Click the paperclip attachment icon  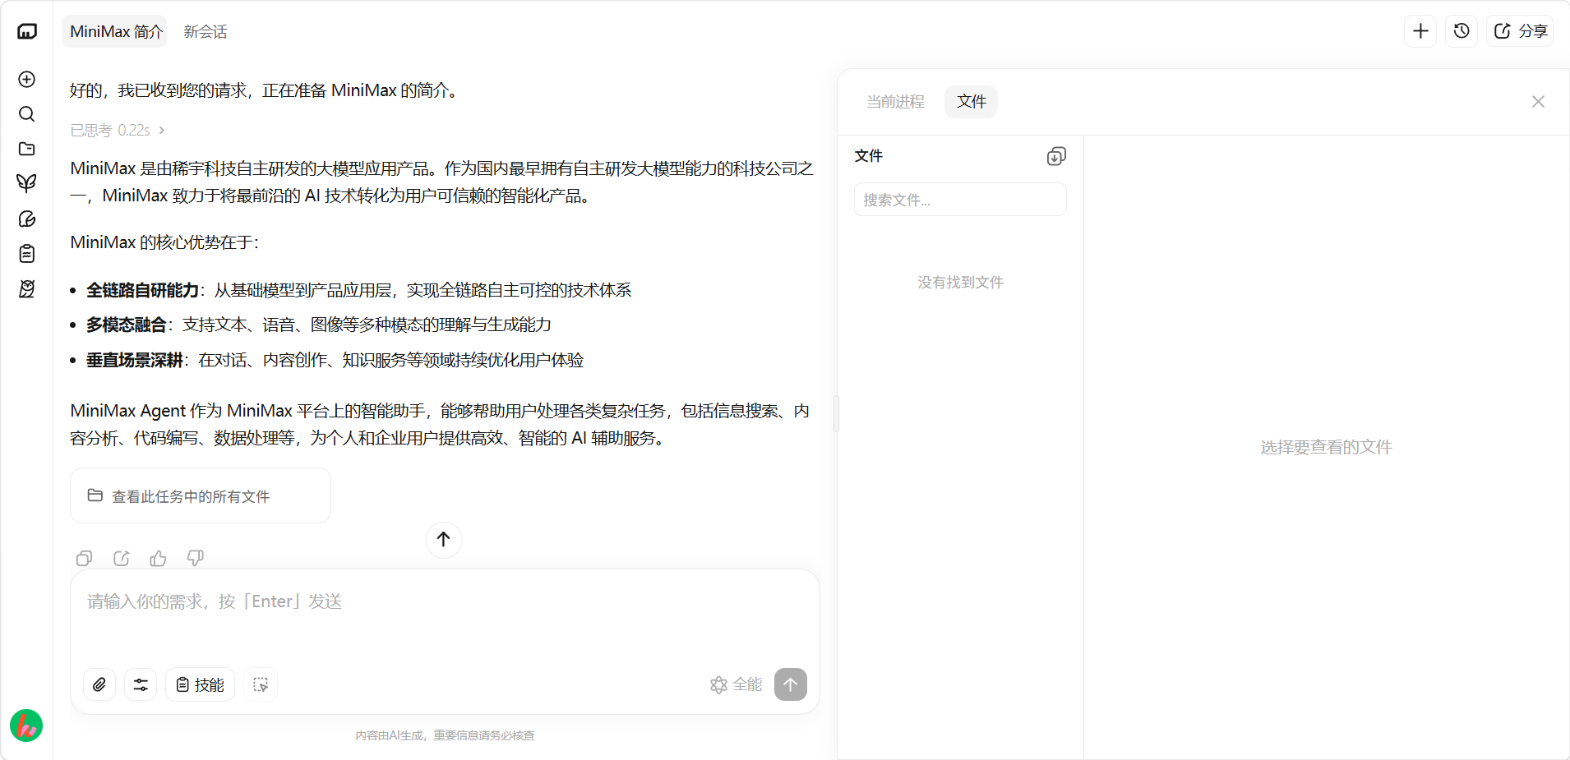(x=99, y=684)
